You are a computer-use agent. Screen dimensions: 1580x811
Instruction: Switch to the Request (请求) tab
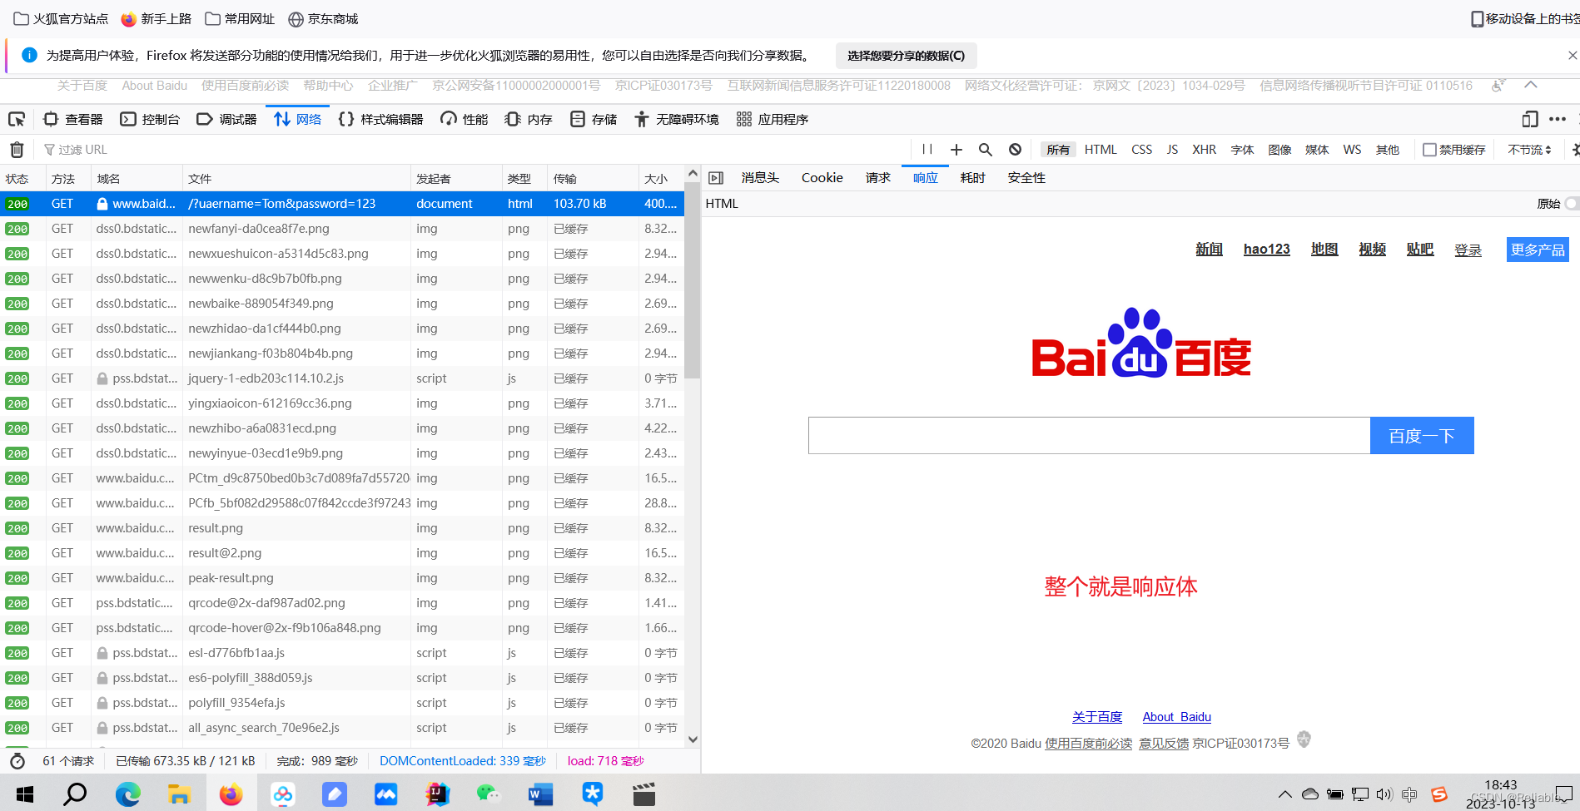click(x=878, y=178)
